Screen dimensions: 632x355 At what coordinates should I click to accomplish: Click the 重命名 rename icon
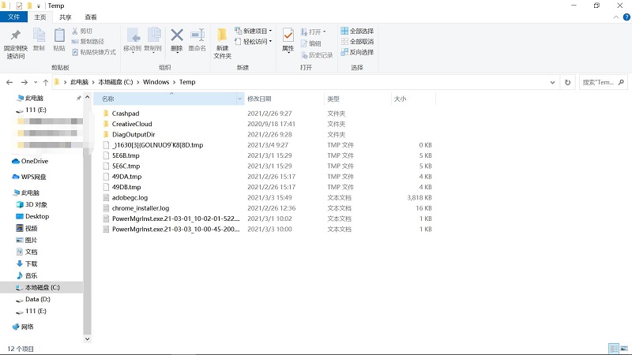pos(197,37)
